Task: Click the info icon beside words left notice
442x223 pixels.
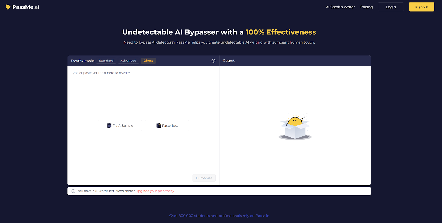Action: pos(73,191)
